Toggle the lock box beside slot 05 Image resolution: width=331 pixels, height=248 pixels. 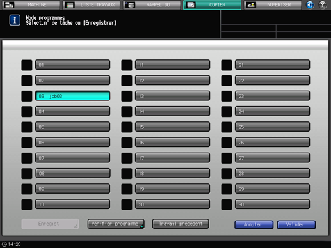point(27,127)
